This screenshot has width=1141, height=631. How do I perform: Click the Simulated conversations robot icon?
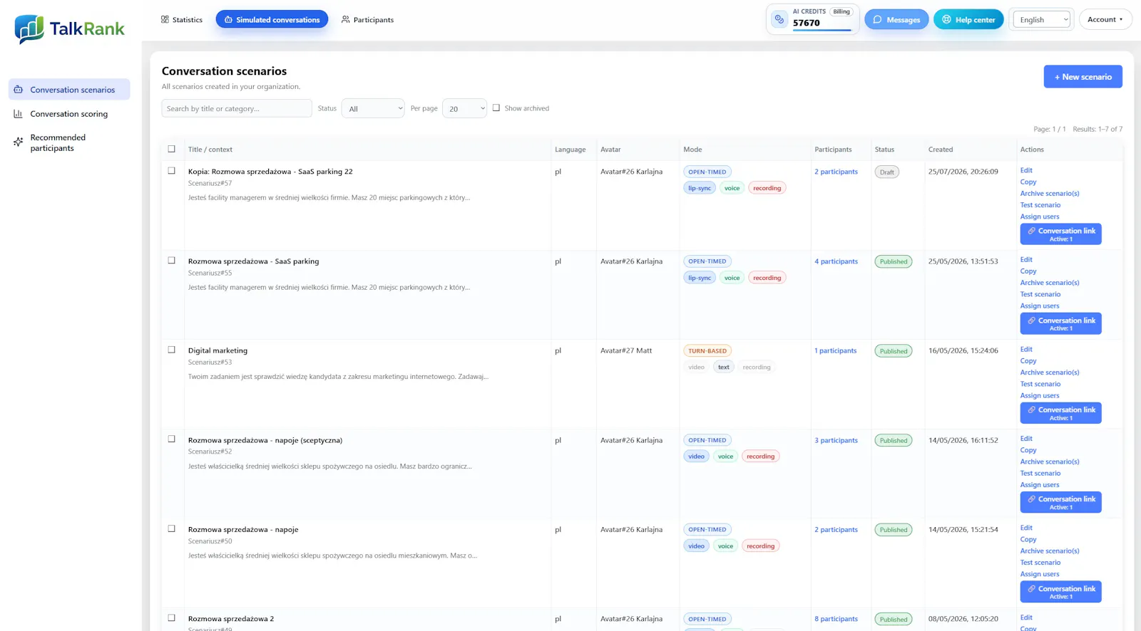pyautogui.click(x=228, y=20)
